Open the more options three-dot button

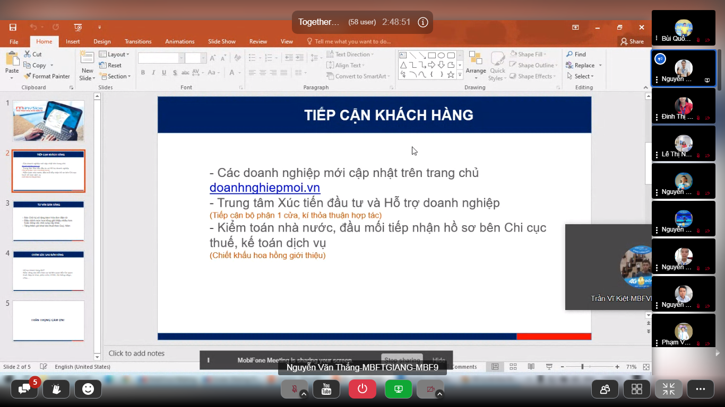tap(701, 389)
